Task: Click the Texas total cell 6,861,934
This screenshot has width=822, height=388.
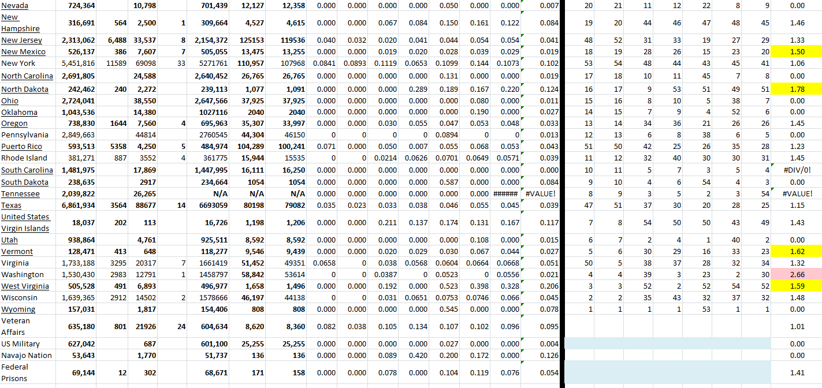Action: pyautogui.click(x=79, y=205)
